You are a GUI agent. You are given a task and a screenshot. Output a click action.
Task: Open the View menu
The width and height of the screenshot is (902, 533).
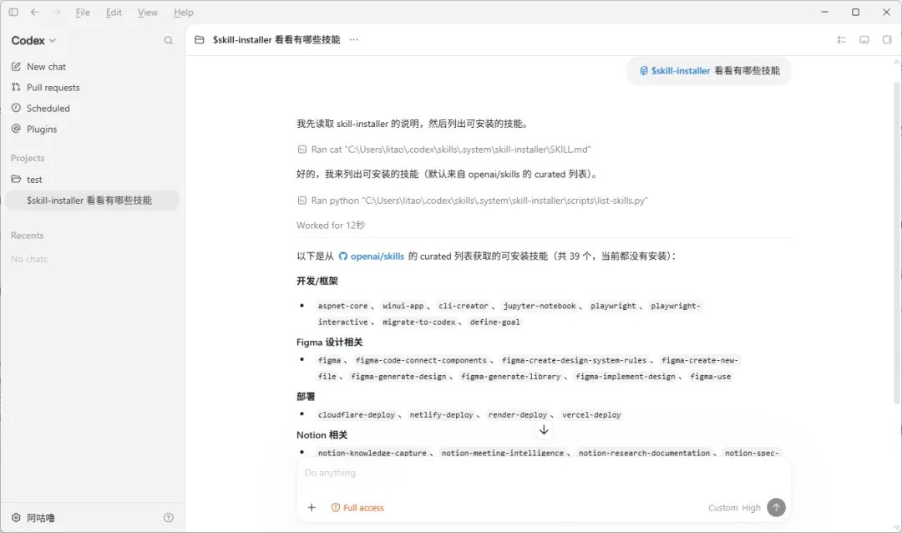(x=147, y=12)
